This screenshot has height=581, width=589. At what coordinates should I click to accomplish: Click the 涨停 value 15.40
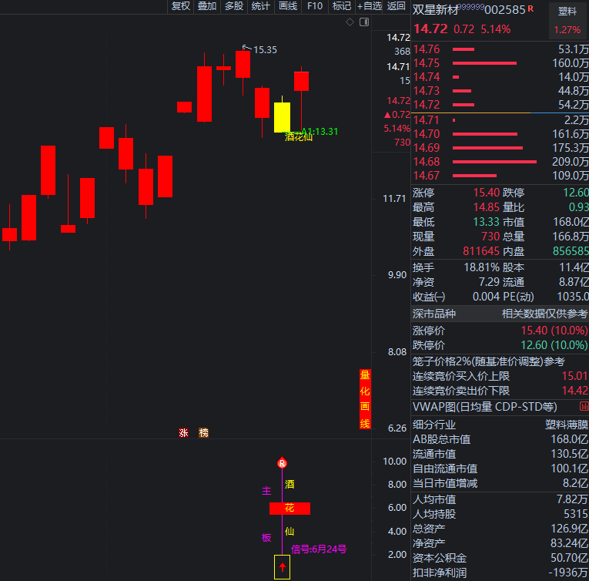point(486,193)
